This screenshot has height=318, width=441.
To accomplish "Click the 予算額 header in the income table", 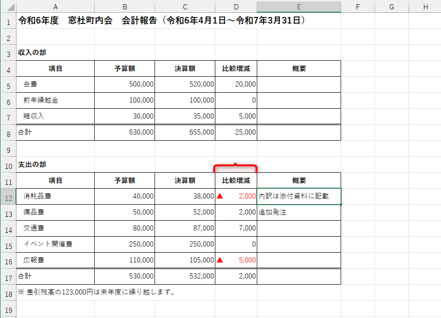I will tap(124, 69).
